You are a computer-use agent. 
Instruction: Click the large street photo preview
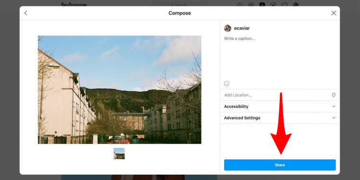(x=120, y=90)
